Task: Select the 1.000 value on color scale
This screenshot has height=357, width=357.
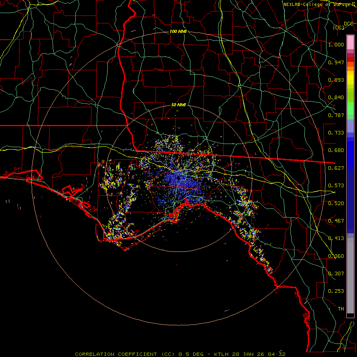Action: click(x=336, y=44)
